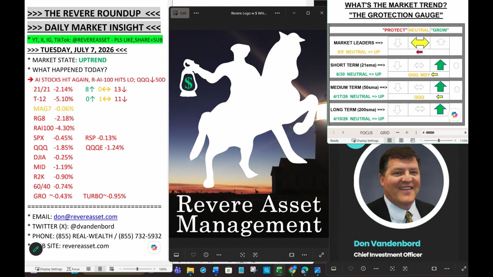Click visual search in Don Vandenbord Photos window

[392, 269]
